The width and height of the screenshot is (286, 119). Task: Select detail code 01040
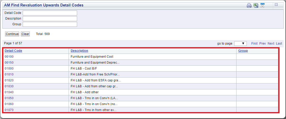click(x=9, y=92)
